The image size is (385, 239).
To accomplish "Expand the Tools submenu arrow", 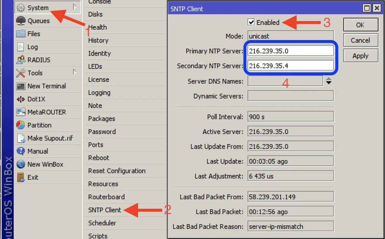I will click(x=75, y=72).
